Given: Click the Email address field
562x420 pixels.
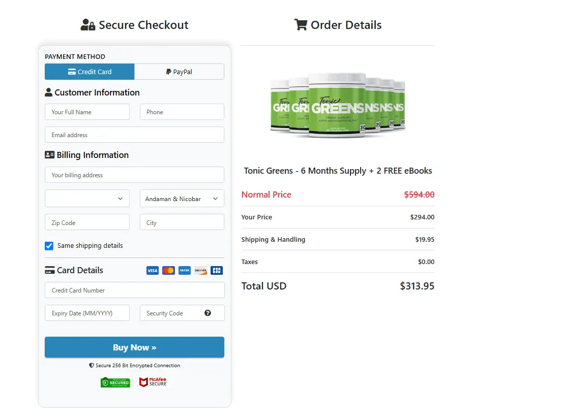Looking at the screenshot, I should coord(134,135).
